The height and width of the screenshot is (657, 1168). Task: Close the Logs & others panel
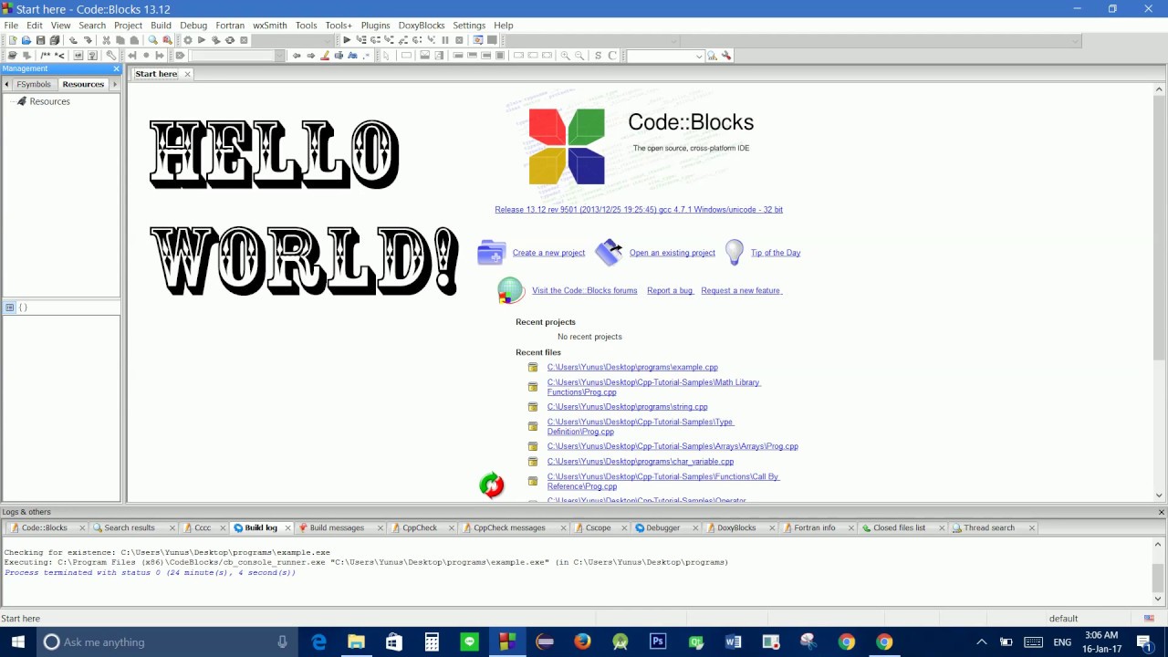1161,512
